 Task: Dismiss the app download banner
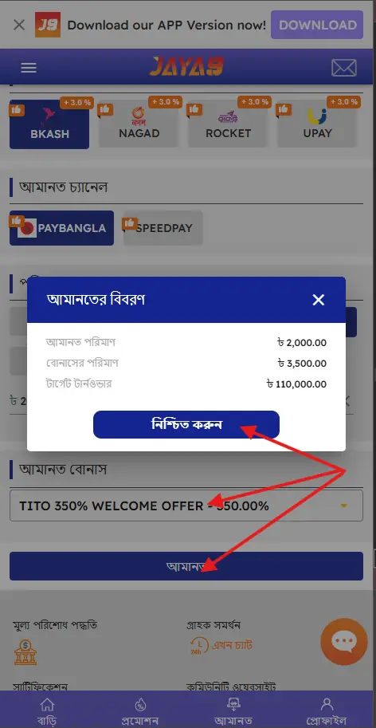[19, 25]
